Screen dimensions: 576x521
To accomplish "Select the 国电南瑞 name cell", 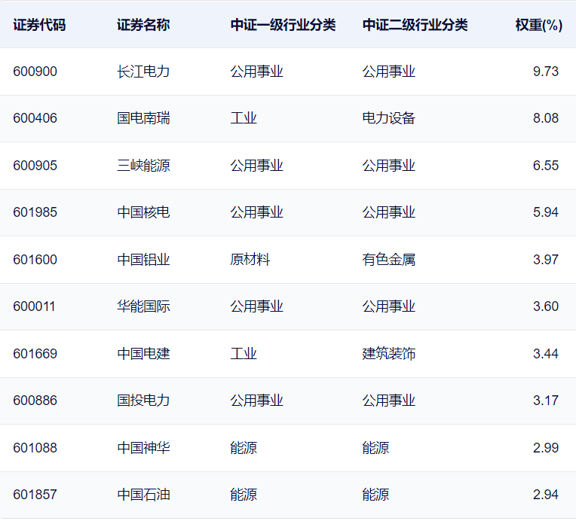I will (x=143, y=118).
